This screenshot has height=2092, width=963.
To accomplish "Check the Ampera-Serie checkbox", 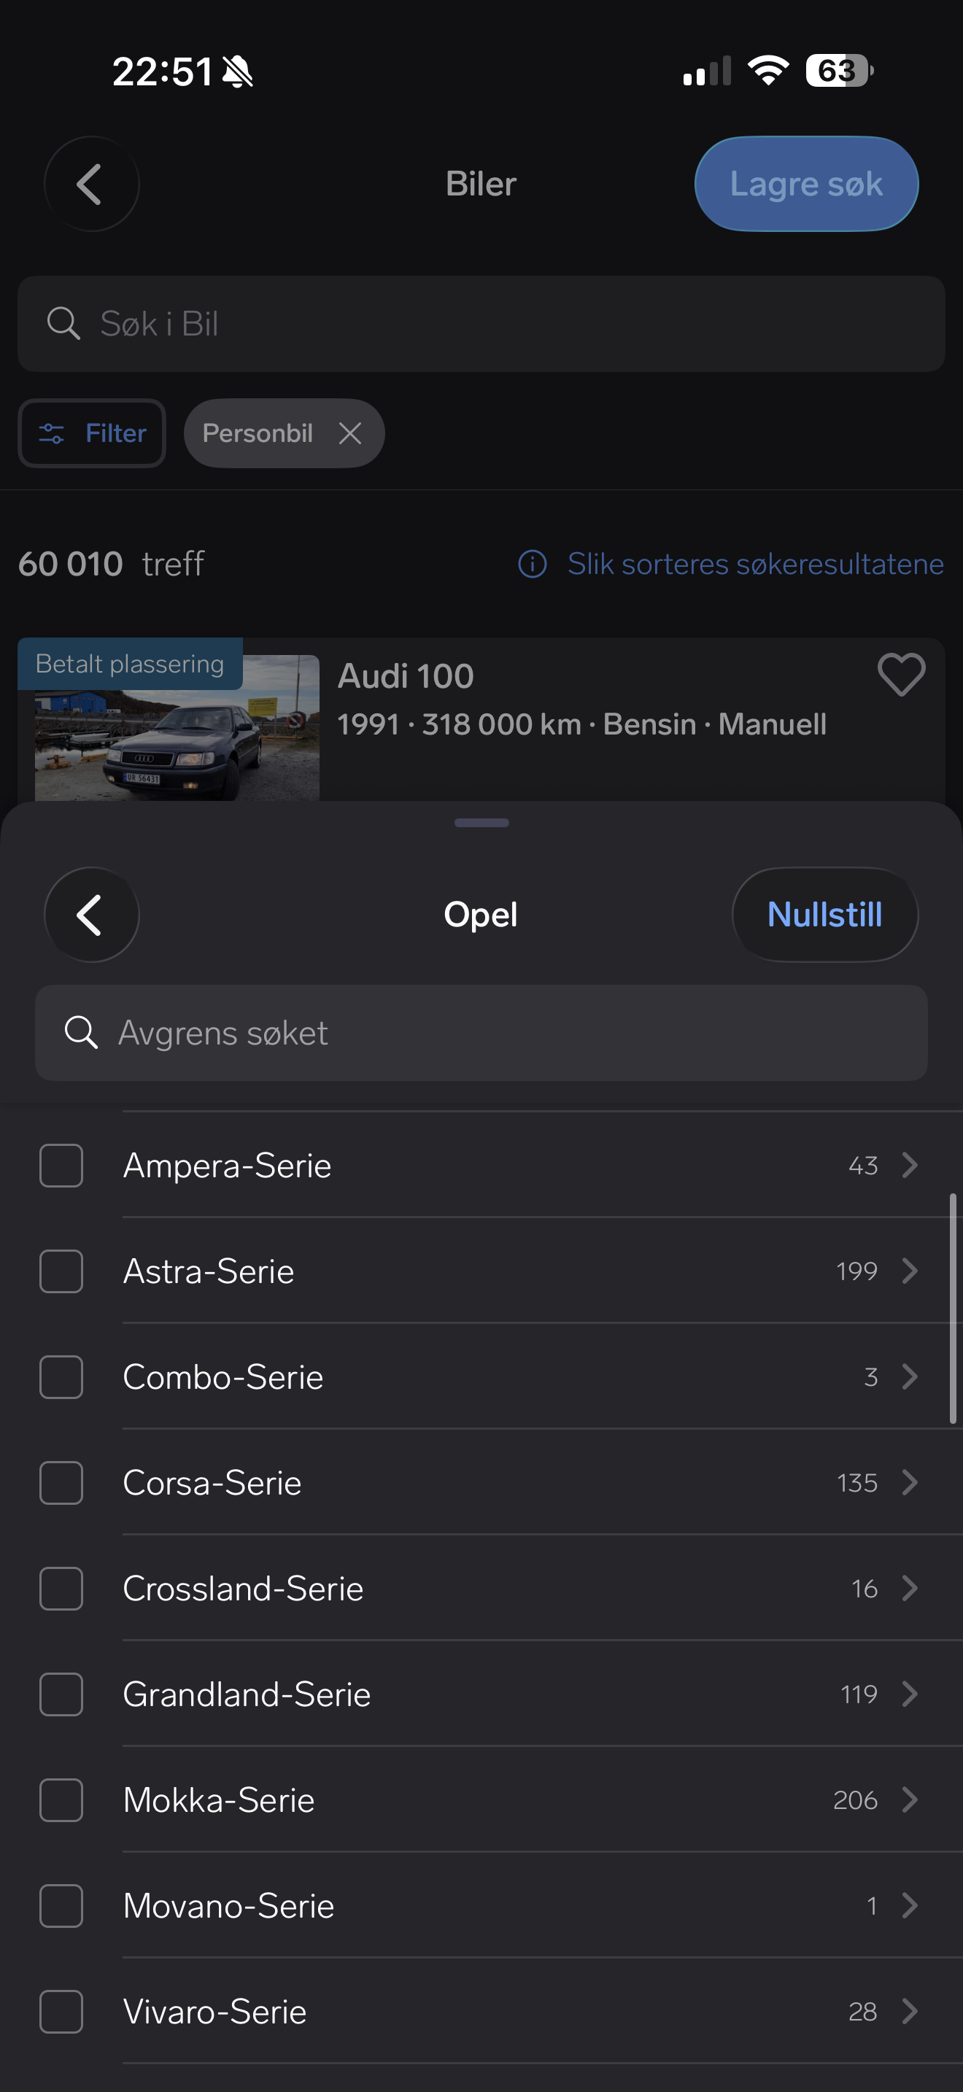I will [x=62, y=1166].
